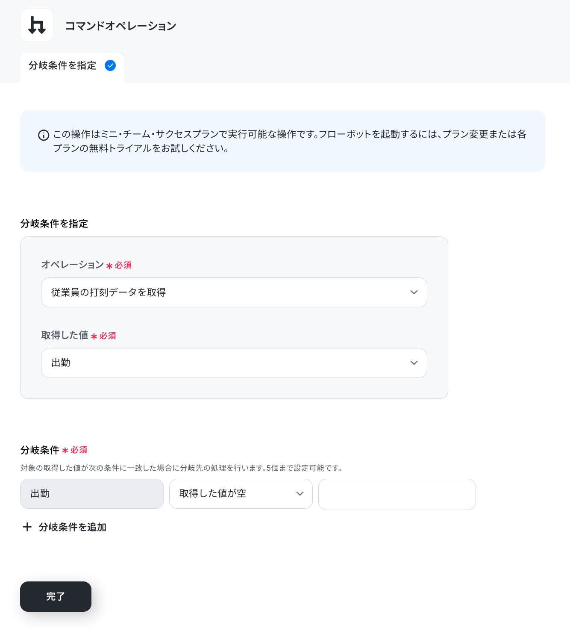Click the コマンドオペレーション header title
This screenshot has width=570, height=643.
tap(120, 26)
